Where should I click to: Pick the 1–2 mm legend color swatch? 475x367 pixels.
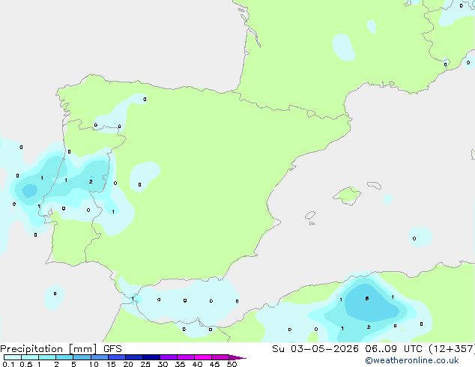click(47, 357)
